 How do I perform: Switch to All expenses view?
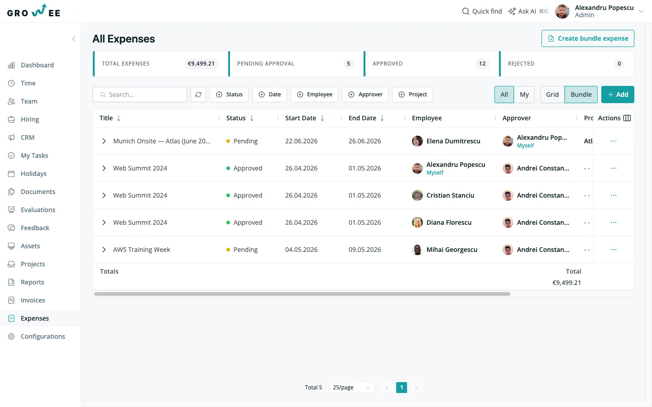click(x=504, y=95)
